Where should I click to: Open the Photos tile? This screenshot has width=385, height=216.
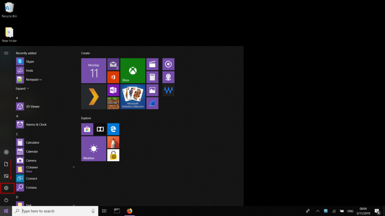(x=152, y=90)
